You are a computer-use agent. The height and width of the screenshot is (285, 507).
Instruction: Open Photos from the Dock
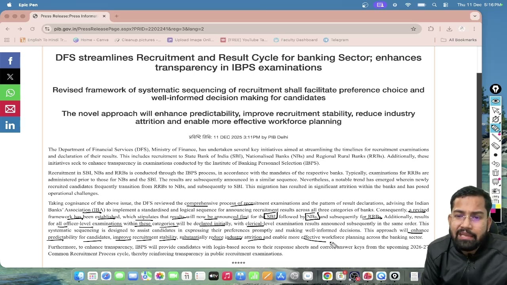[160, 276]
